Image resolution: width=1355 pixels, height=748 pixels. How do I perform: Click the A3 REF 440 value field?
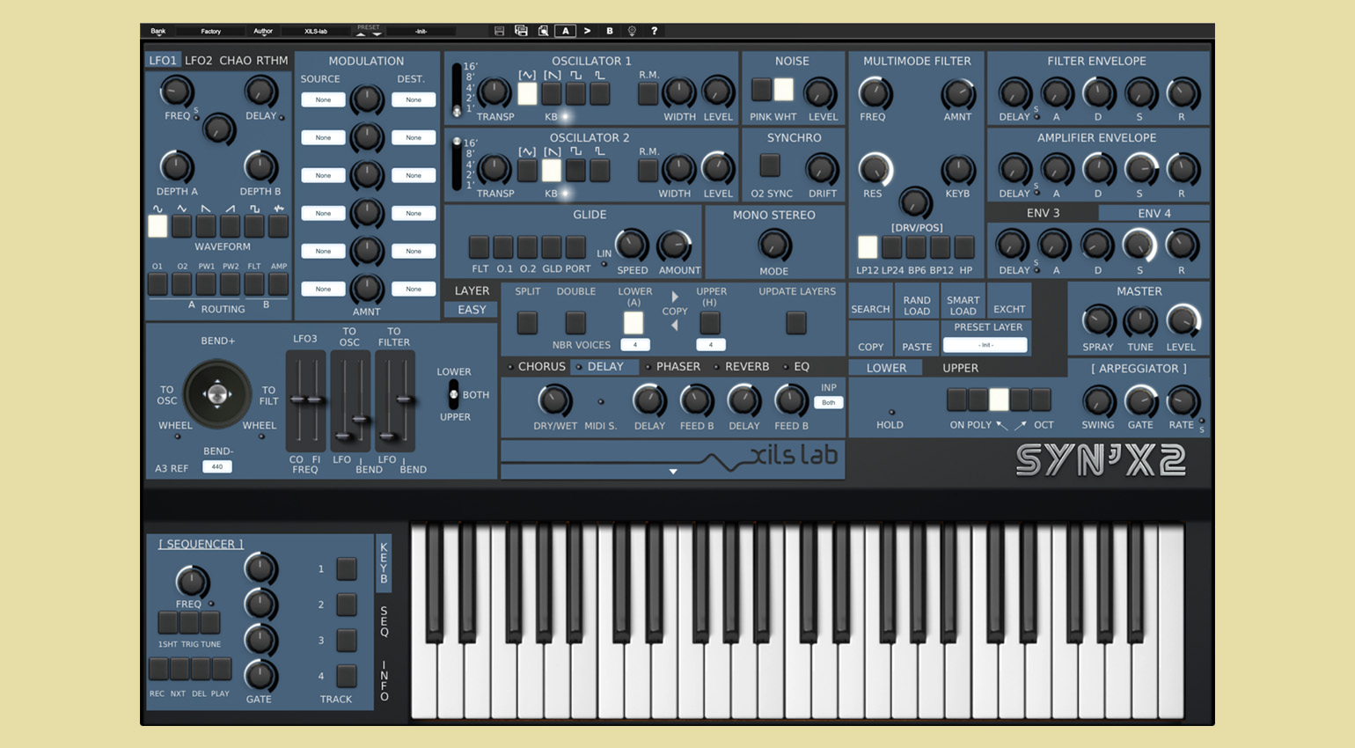pyautogui.click(x=216, y=467)
